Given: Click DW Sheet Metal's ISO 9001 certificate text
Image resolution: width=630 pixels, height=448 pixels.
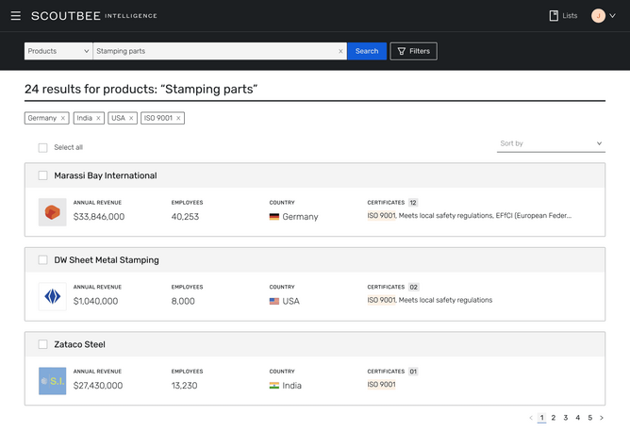Looking at the screenshot, I should [x=381, y=300].
